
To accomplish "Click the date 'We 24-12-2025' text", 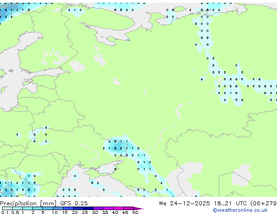I will [x=180, y=204].
